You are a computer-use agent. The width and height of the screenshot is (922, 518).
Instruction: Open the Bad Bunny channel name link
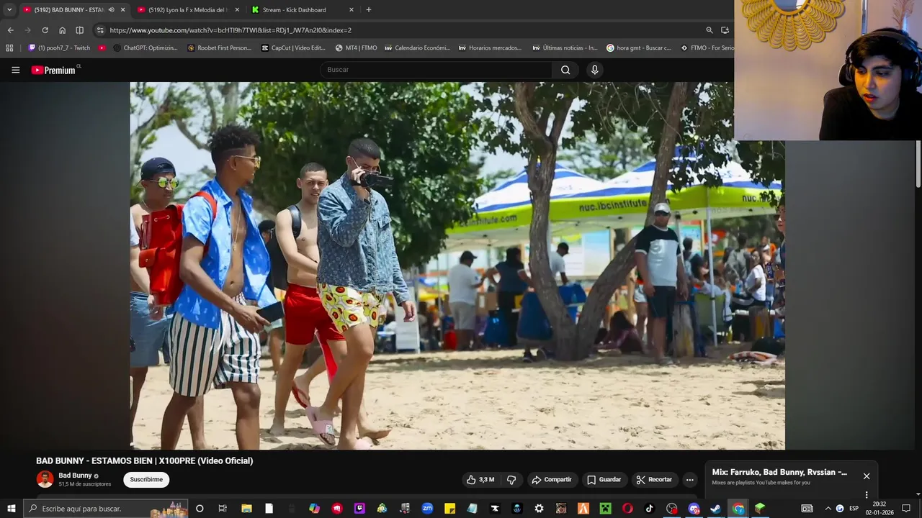(75, 476)
